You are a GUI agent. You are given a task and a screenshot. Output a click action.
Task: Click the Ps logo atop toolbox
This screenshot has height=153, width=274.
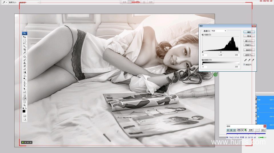point(25,34)
